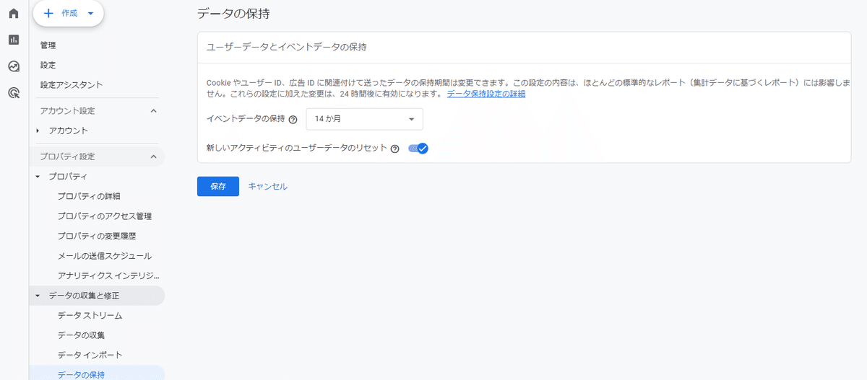Select データ インポート menu item
Image resolution: width=867 pixels, height=380 pixels.
[x=90, y=355]
